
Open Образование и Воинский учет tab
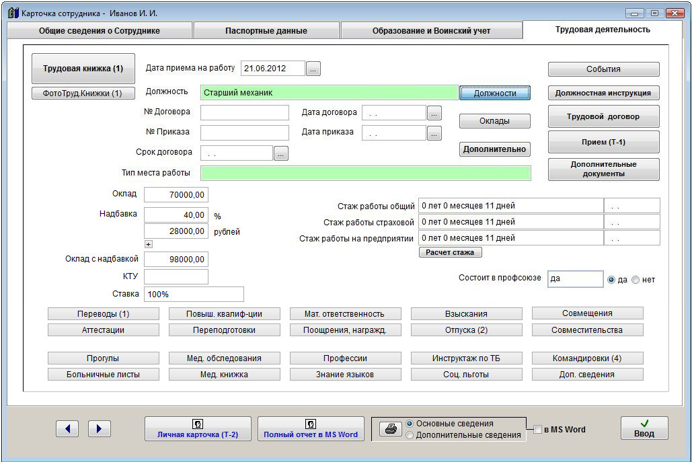[431, 31]
